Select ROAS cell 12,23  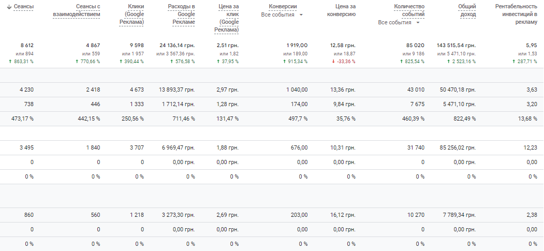[532, 147]
